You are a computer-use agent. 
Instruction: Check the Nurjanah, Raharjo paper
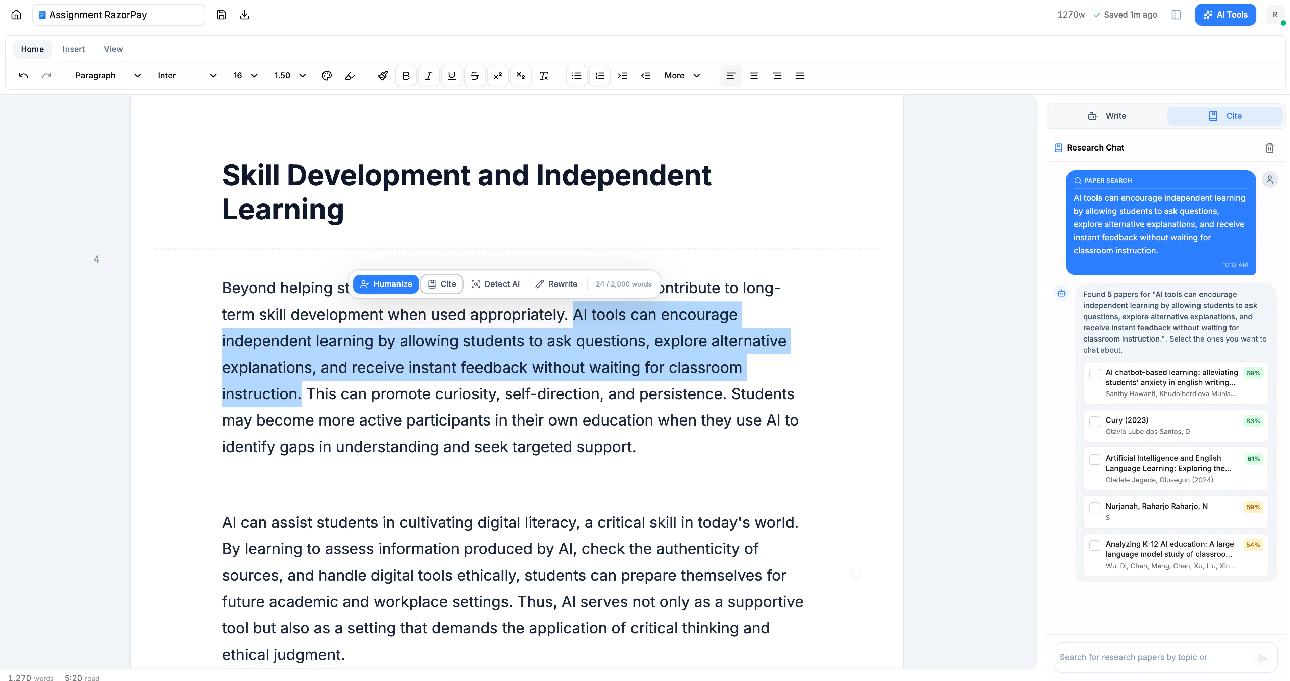[x=1095, y=508]
